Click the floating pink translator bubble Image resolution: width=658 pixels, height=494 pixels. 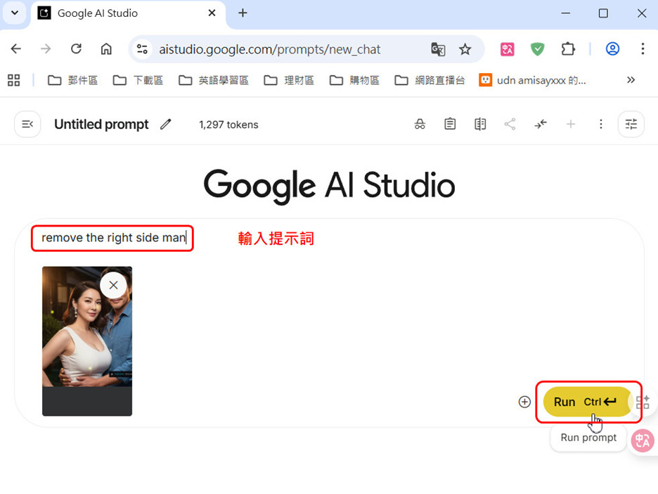(643, 441)
